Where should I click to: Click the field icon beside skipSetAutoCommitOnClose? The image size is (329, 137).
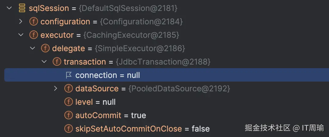[69, 129]
